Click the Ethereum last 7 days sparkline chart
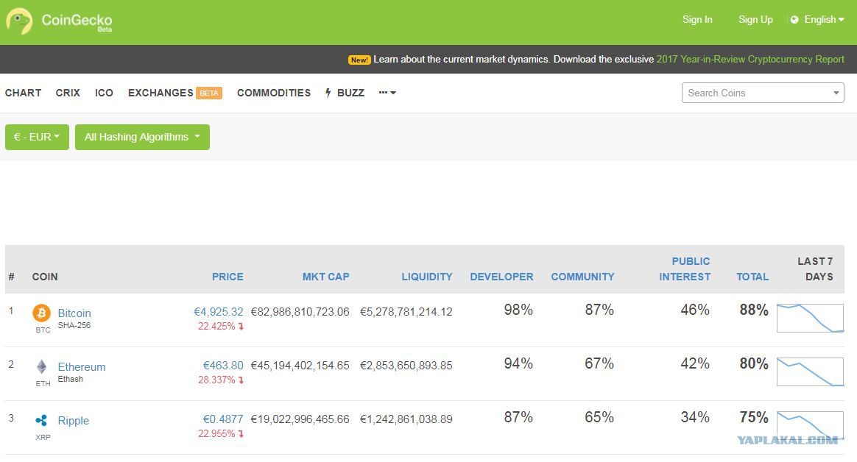The height and width of the screenshot is (462, 857). tap(810, 372)
